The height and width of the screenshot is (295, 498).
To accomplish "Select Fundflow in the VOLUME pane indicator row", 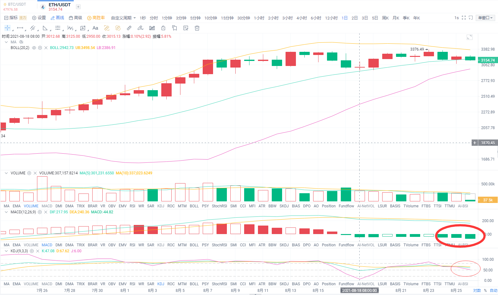I will click(346, 206).
